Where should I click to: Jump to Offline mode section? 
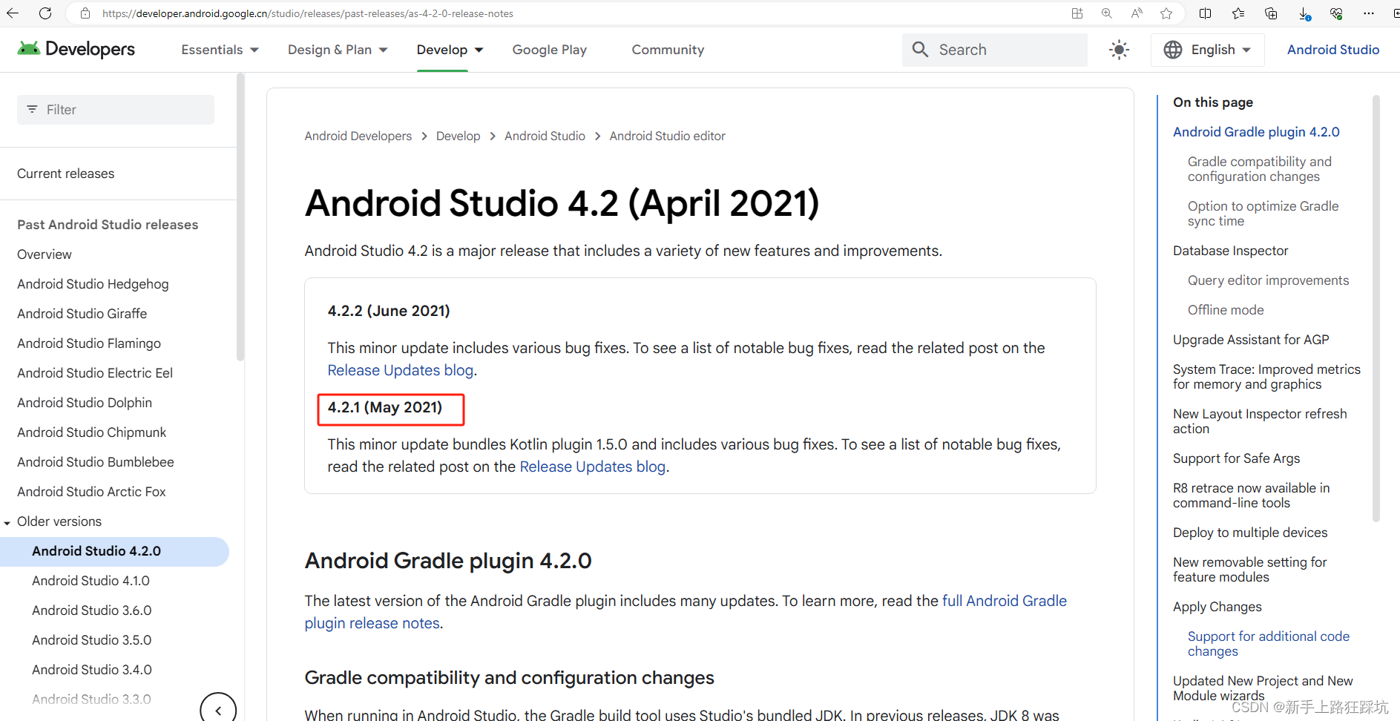[x=1226, y=310]
